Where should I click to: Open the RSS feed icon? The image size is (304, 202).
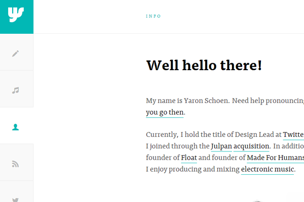(16, 164)
